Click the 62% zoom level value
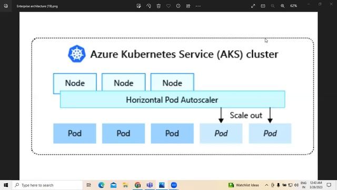Screen dimensions: 337x190 pos(294,6)
